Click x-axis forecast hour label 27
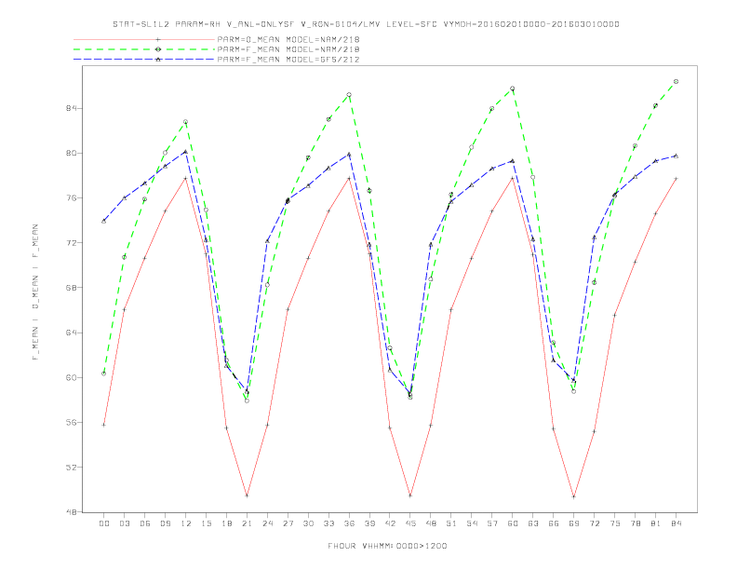Image resolution: width=737 pixels, height=570 pixels. tap(288, 523)
